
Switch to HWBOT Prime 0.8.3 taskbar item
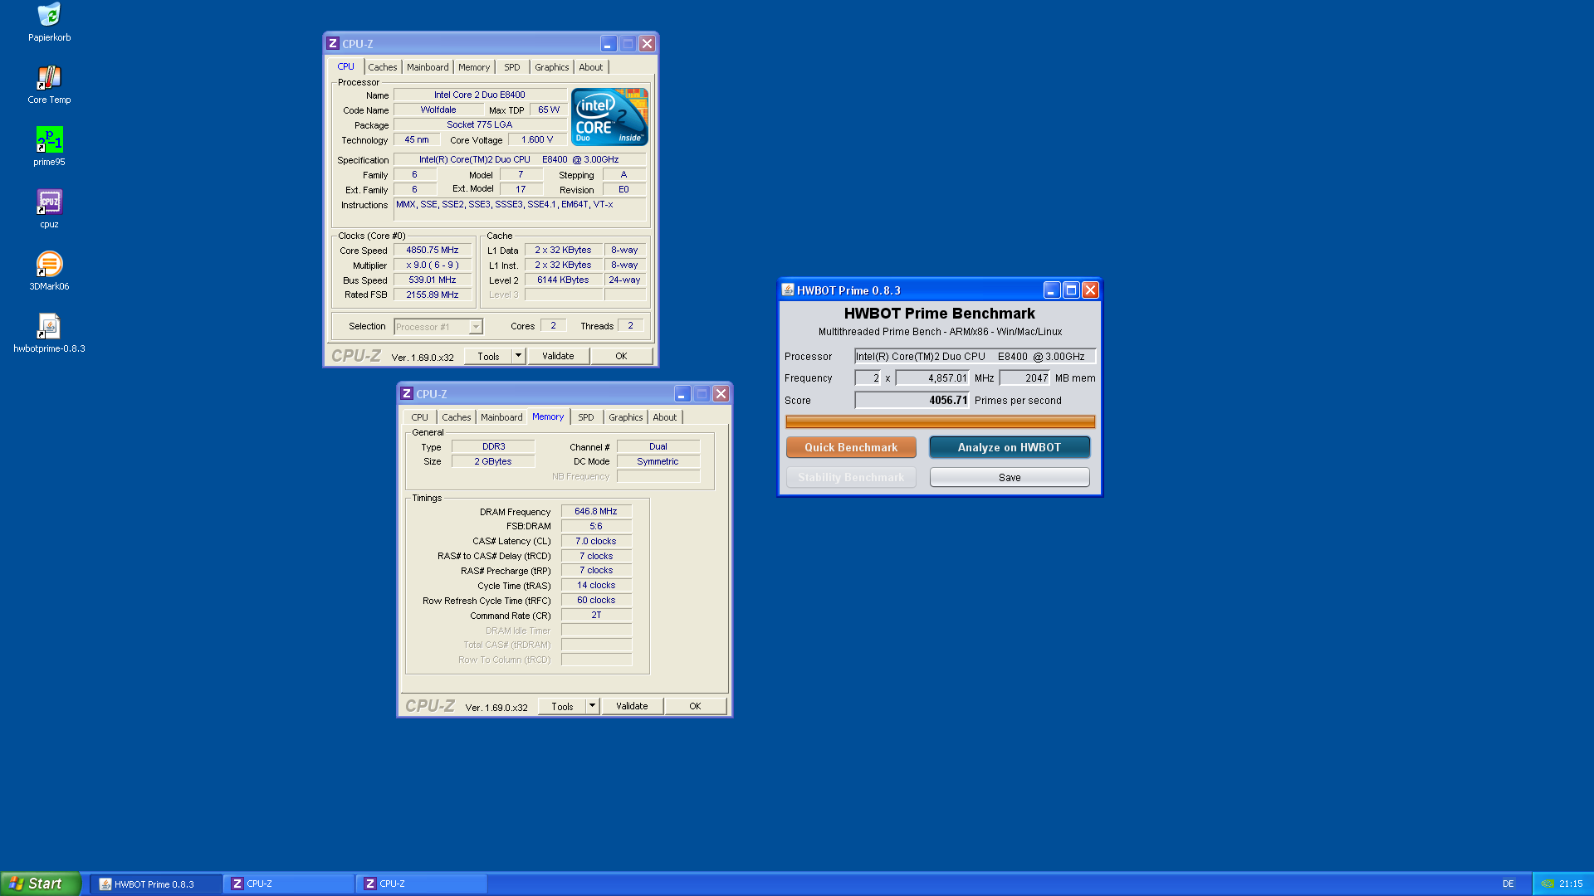[155, 884]
